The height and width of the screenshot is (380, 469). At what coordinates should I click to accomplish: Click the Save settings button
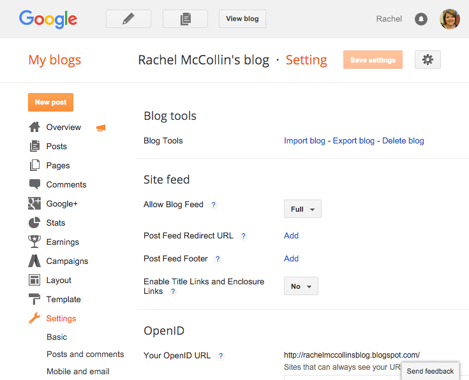(x=373, y=60)
